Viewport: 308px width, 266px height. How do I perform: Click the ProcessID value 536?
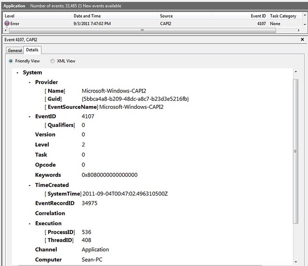tap(87, 232)
